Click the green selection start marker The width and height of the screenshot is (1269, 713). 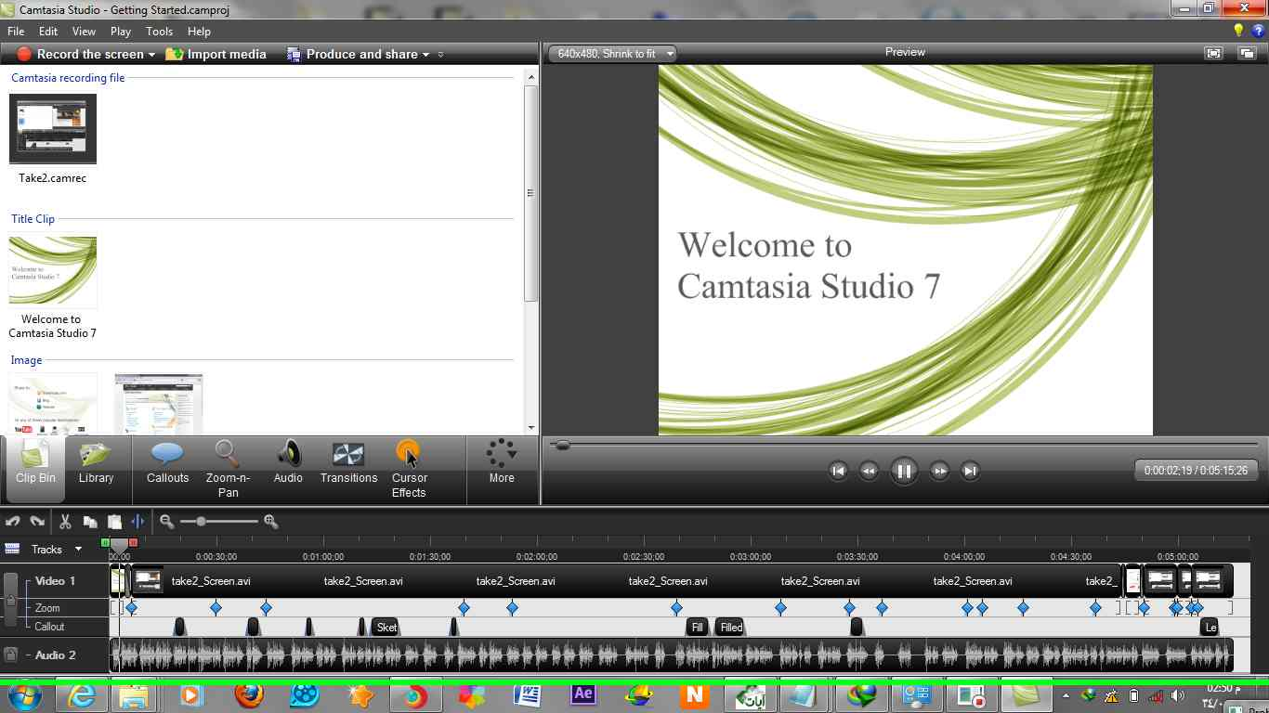[105, 542]
